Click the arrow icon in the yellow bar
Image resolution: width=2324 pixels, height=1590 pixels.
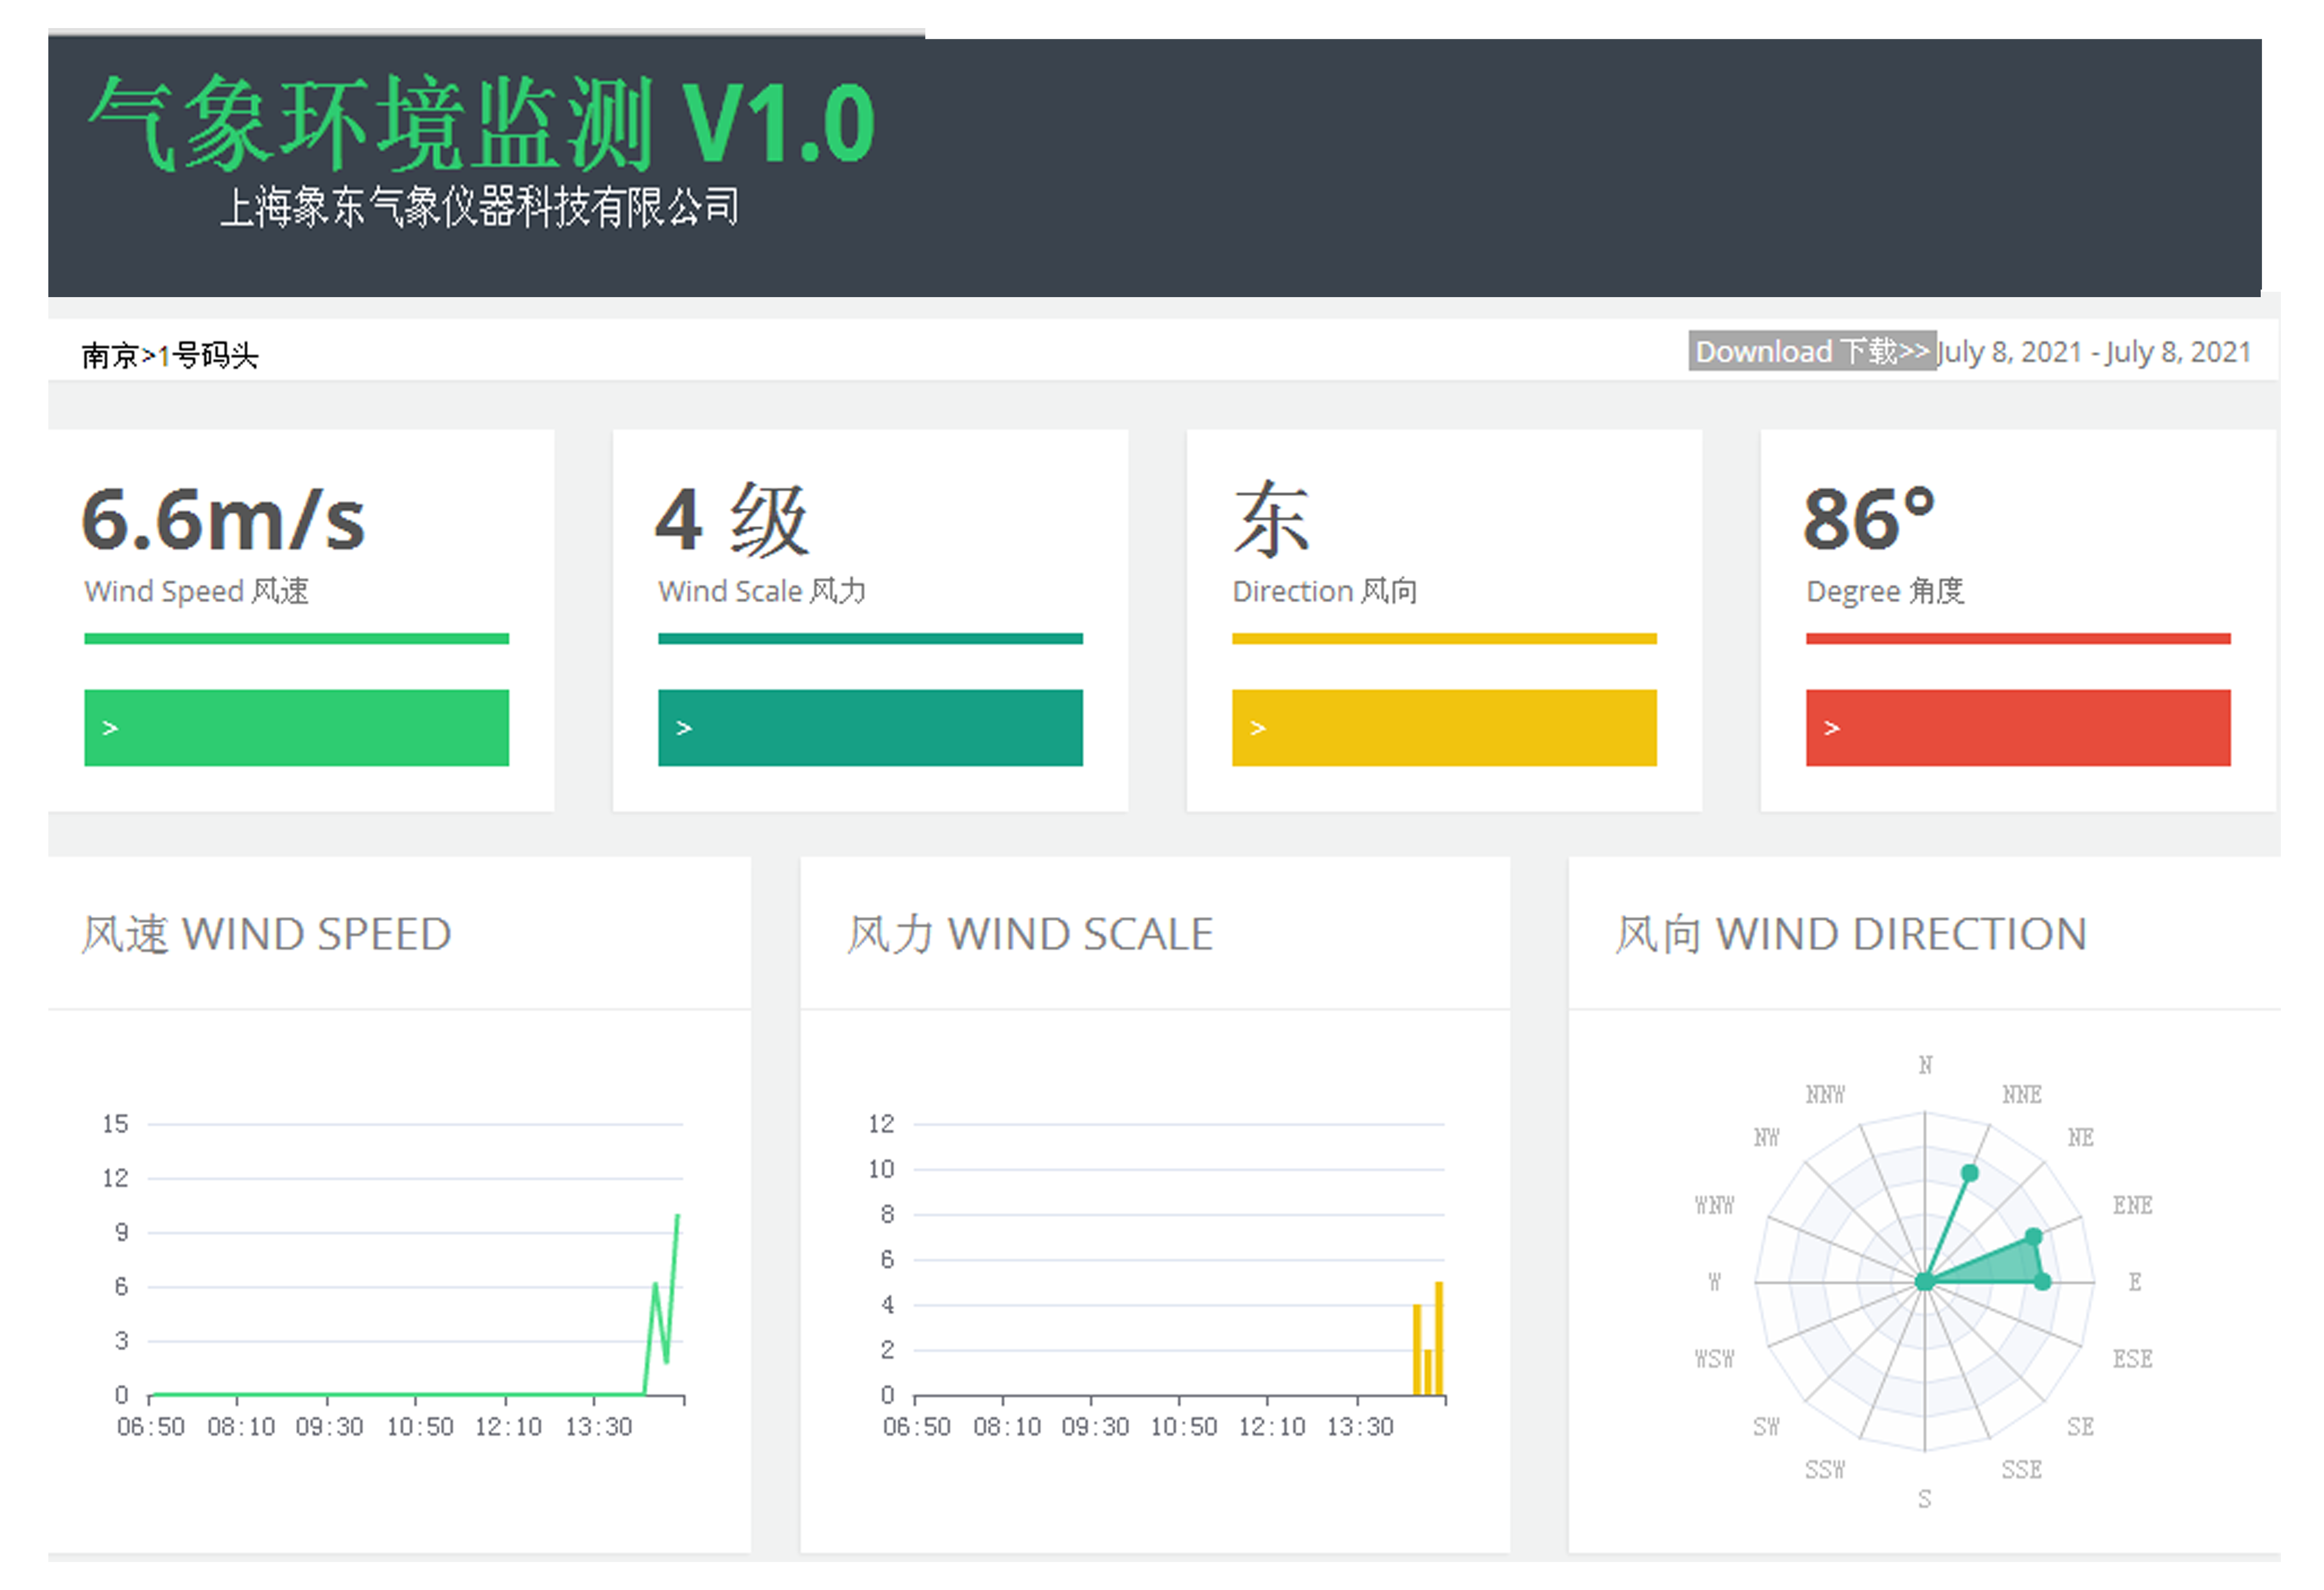1258,728
